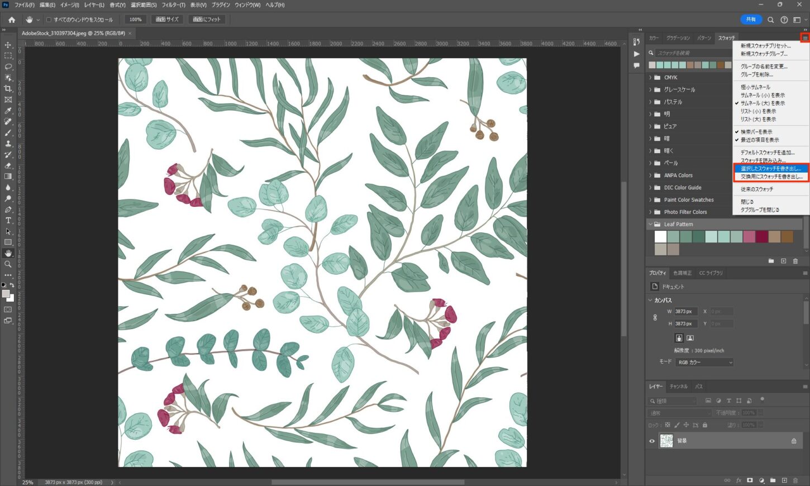This screenshot has width=810, height=486.
Task: Expand the グレースケール swatch group
Action: click(650, 90)
